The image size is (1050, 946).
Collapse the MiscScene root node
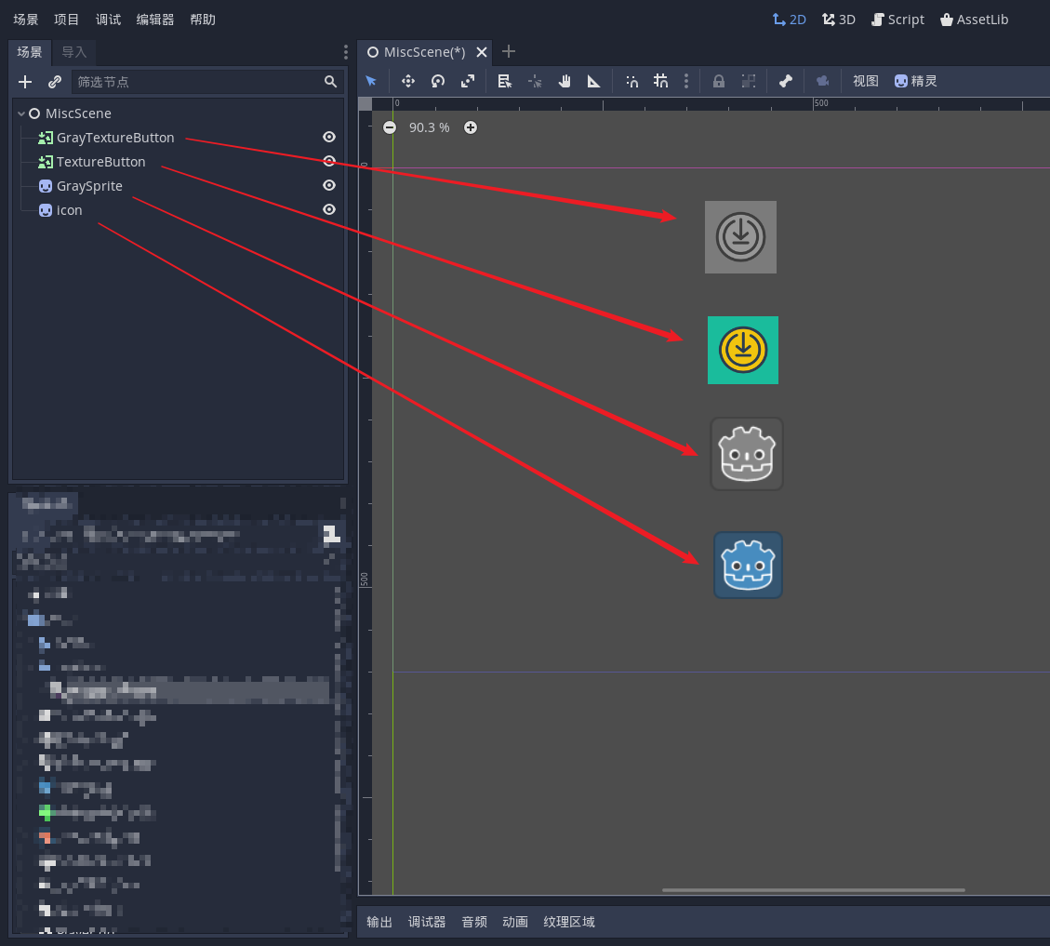tap(21, 113)
